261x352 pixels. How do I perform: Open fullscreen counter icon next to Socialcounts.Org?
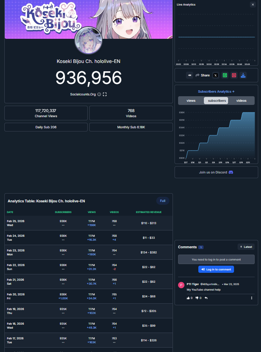coord(105,94)
